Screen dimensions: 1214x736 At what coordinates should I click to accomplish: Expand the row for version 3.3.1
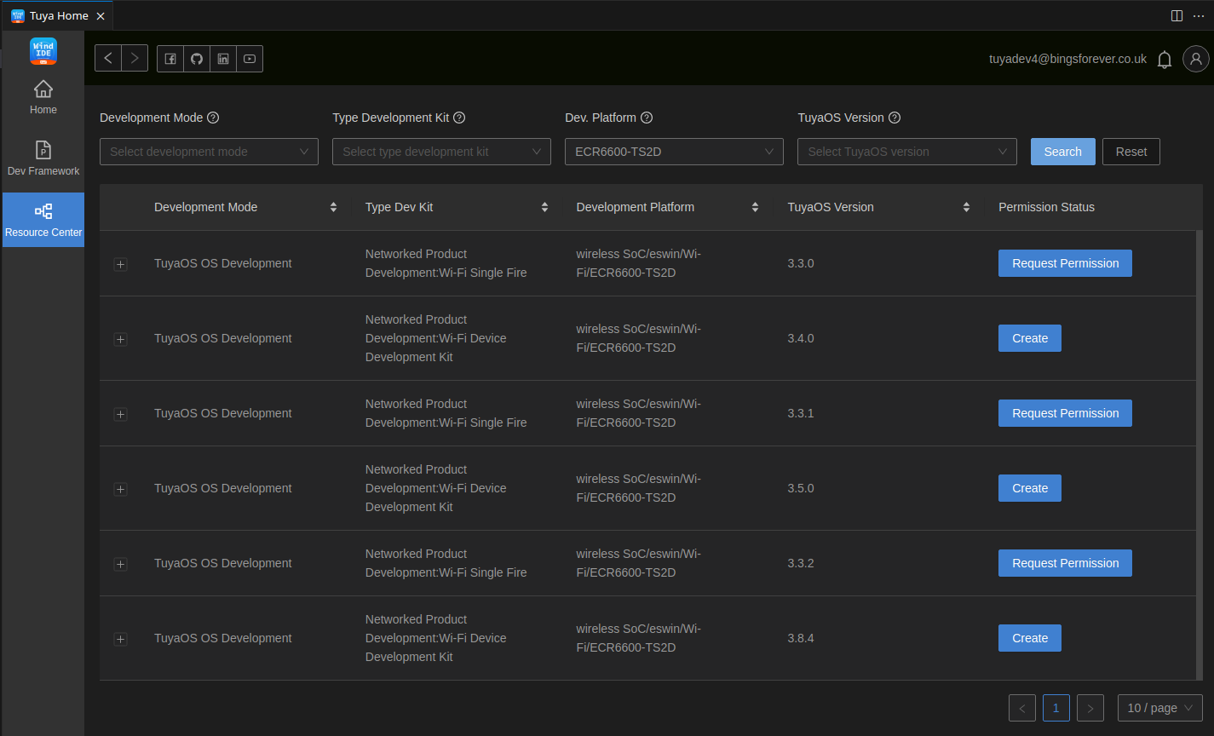click(x=120, y=414)
